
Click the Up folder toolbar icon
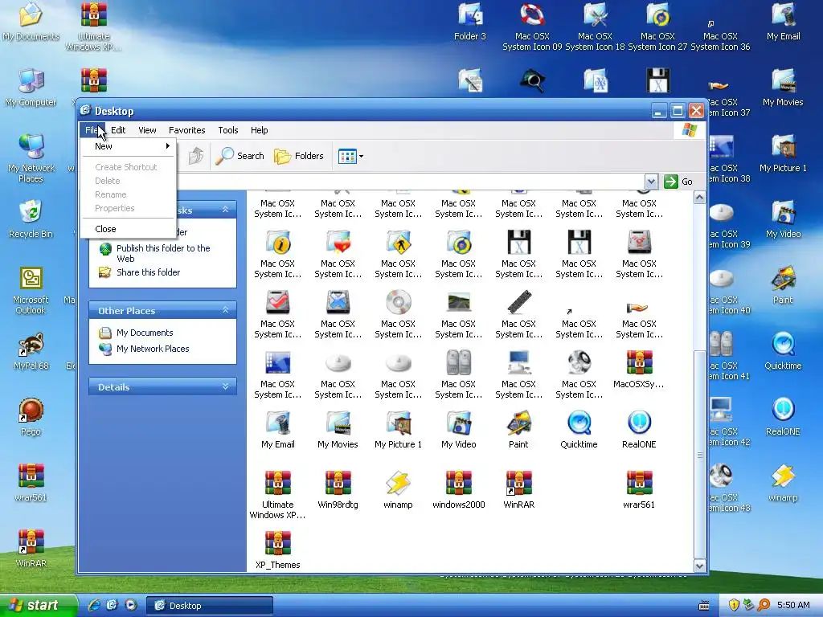[x=196, y=156]
